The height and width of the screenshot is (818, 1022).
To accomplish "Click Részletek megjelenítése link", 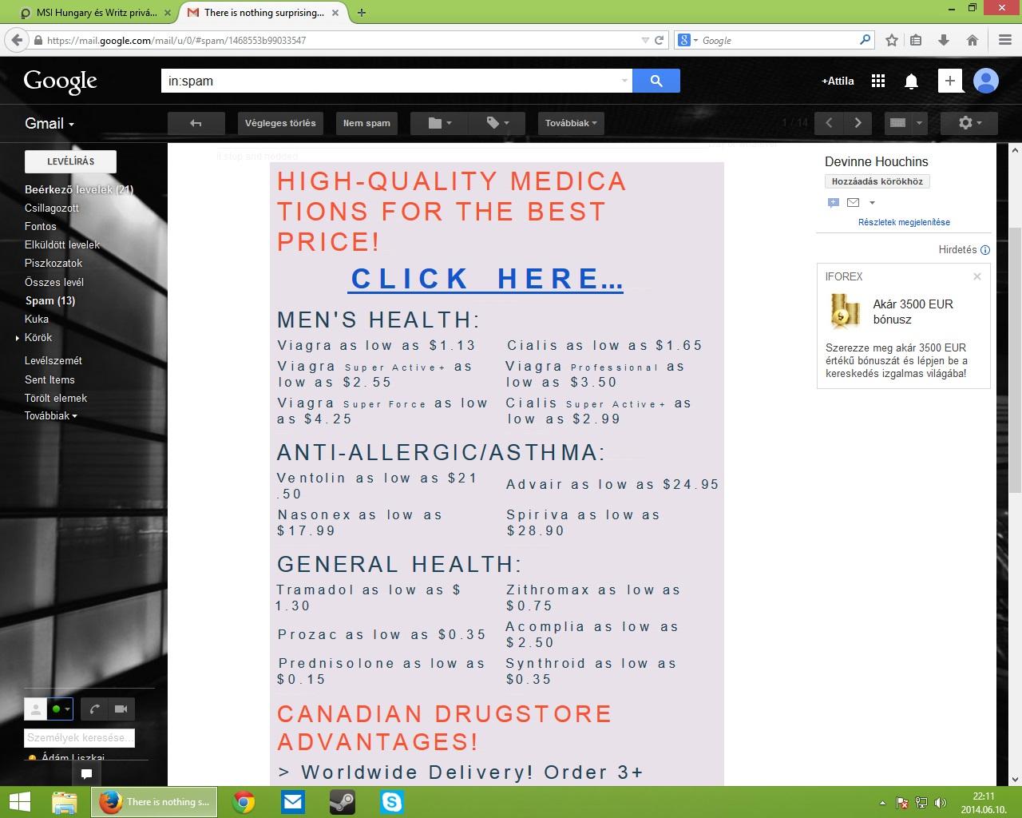I will click(904, 222).
